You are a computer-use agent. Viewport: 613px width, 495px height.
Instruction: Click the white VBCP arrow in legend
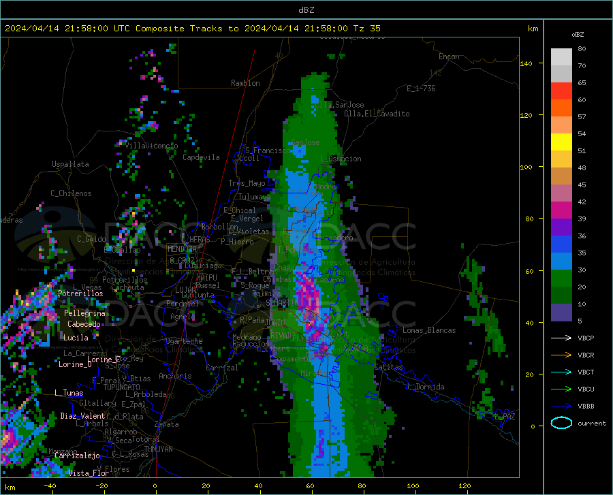[561, 338]
